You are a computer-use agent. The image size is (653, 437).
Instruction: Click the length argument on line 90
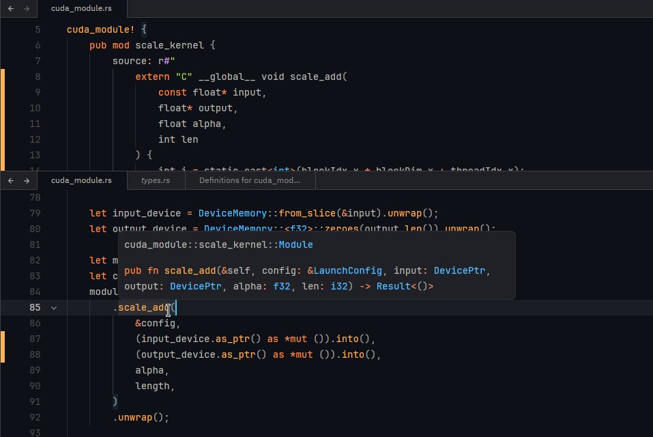tap(152, 386)
